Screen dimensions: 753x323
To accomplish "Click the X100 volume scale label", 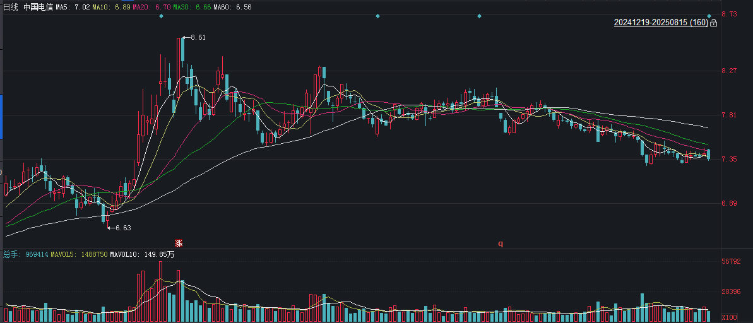I will click(x=730, y=317).
